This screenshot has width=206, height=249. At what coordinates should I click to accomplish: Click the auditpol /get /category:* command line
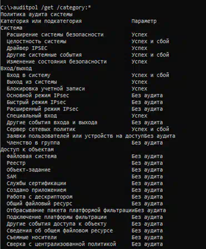pos(46,8)
